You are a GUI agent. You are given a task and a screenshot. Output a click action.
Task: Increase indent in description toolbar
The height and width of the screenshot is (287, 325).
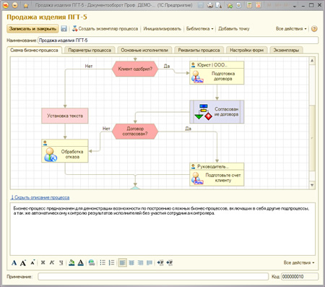[x=160, y=262]
